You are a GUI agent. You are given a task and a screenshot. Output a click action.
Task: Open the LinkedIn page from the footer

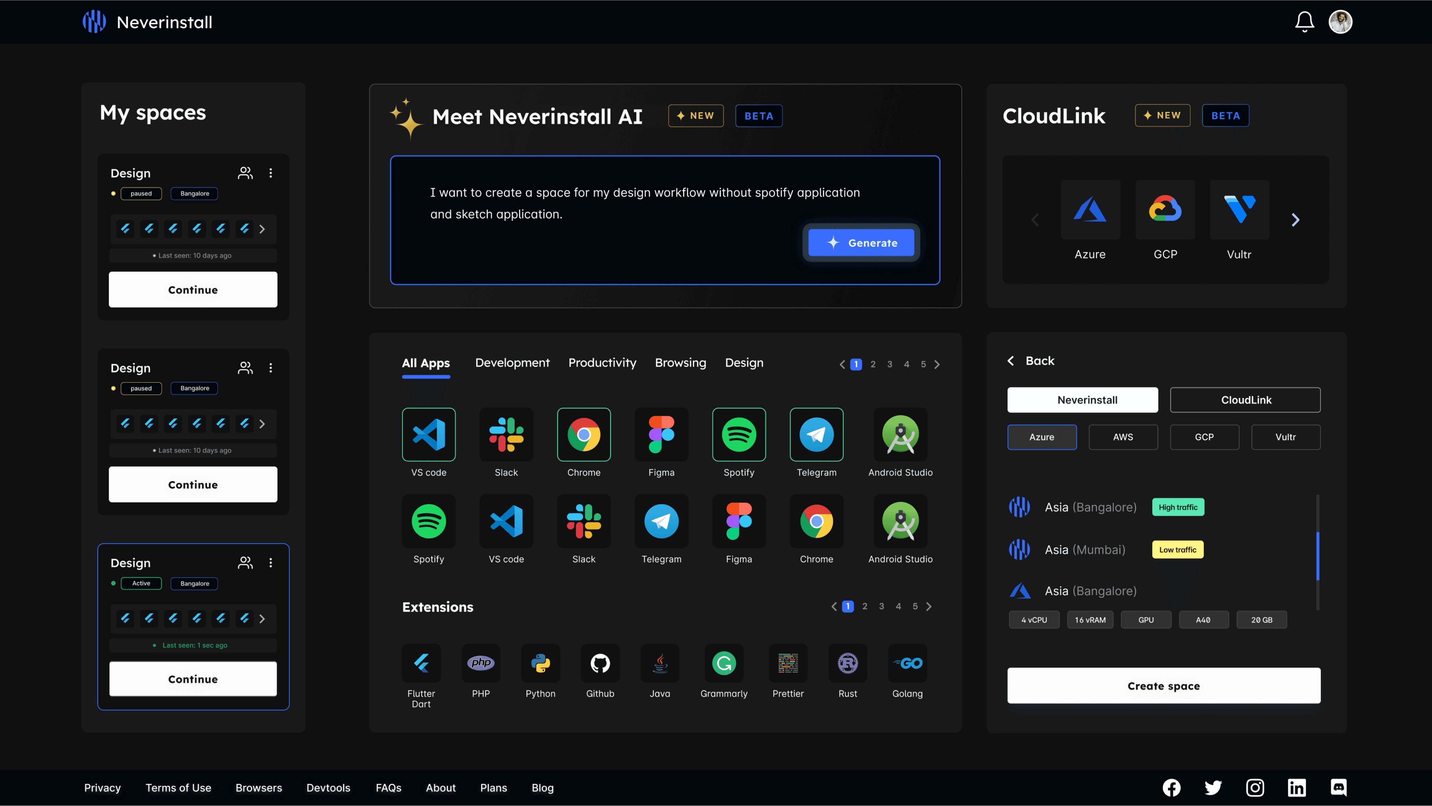pyautogui.click(x=1296, y=788)
